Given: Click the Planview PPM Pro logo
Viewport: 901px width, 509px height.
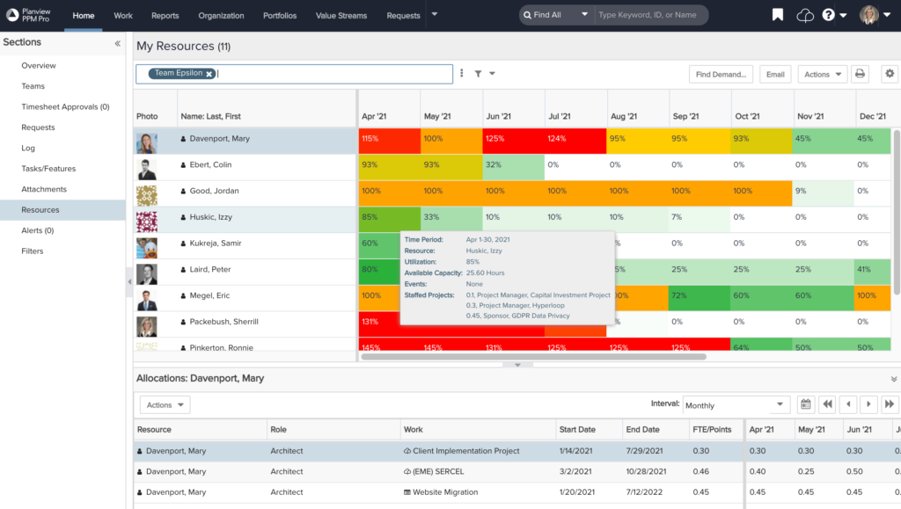Looking at the screenshot, I should click(29, 15).
